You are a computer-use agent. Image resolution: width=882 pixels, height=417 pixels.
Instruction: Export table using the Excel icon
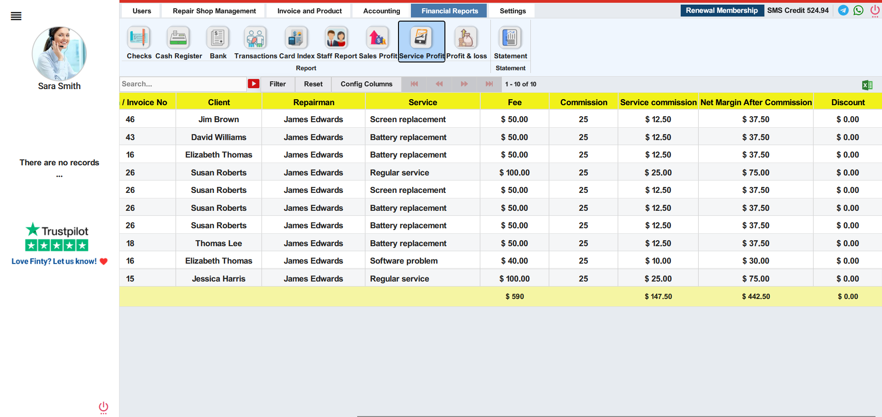[867, 85]
